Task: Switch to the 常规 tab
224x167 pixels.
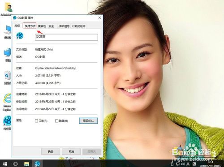Action: click(x=17, y=26)
